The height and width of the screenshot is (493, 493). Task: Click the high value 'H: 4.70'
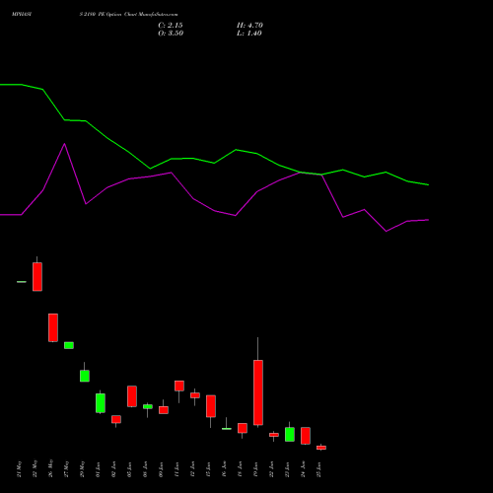249,26
